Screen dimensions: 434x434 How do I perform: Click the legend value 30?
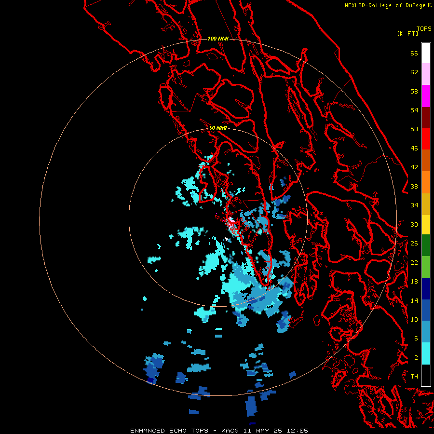tap(414, 224)
